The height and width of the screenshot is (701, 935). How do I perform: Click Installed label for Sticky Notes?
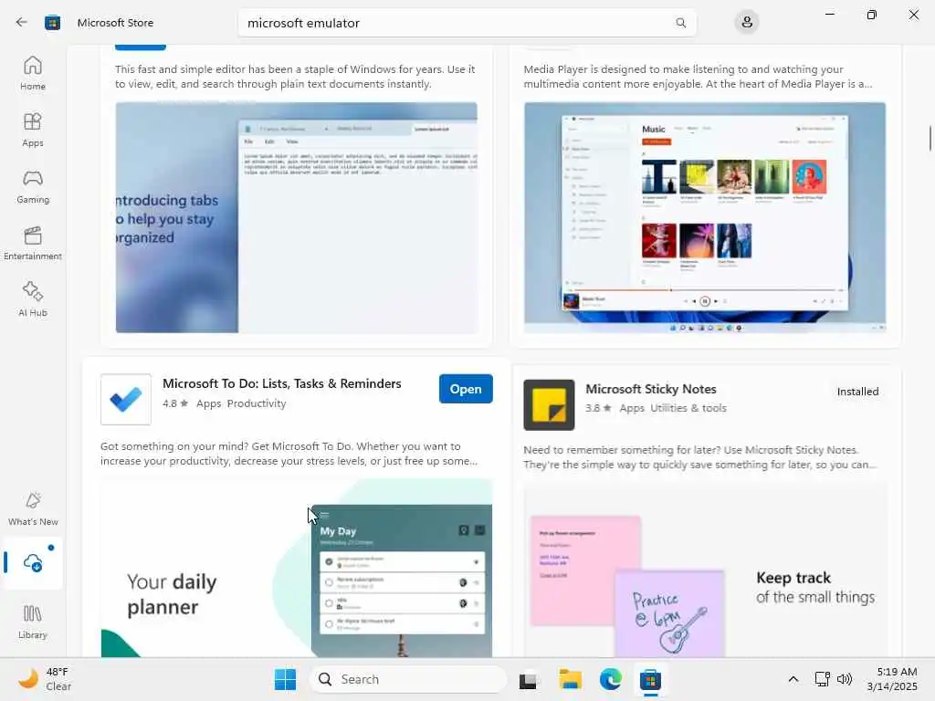click(x=857, y=392)
